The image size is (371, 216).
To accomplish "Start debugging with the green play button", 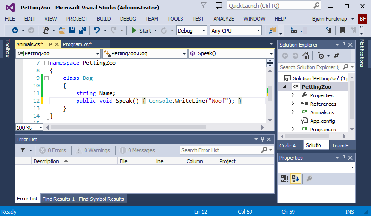I will (134, 30).
